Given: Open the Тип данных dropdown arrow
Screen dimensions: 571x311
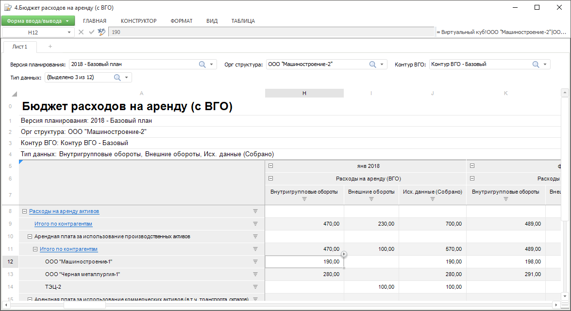Looking at the screenshot, I should point(127,78).
